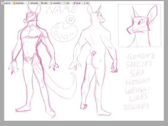168x126 pixels.
Task: Select the paint palette sketch
Action: click(64, 32)
